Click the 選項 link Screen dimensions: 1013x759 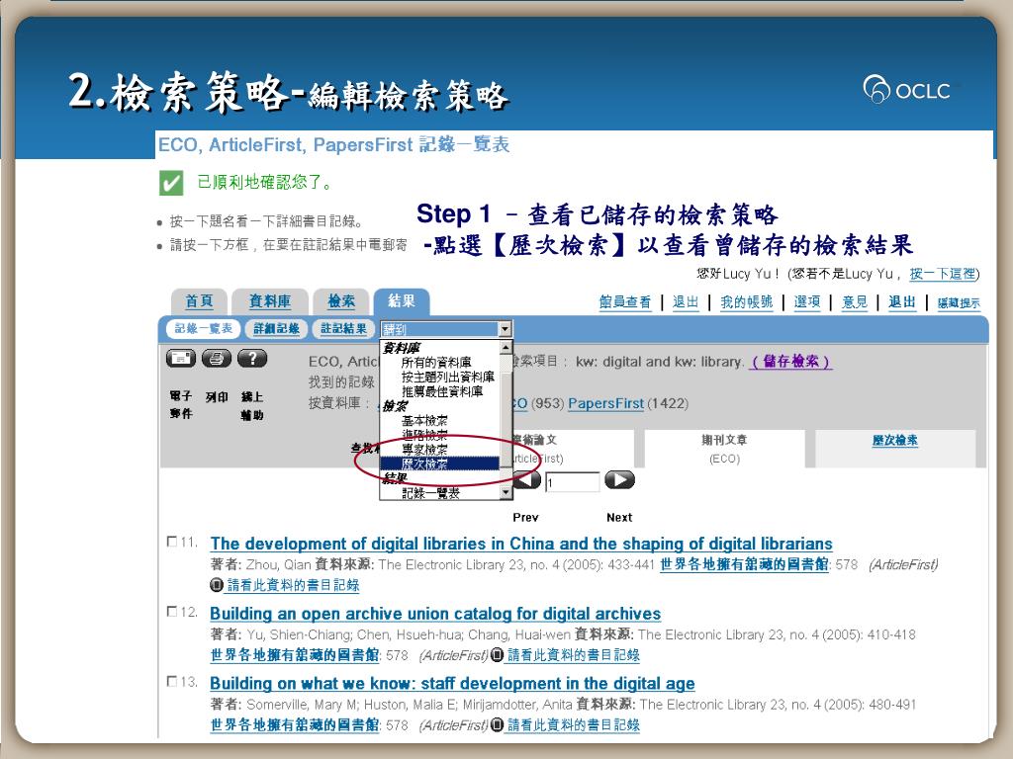pos(807,302)
